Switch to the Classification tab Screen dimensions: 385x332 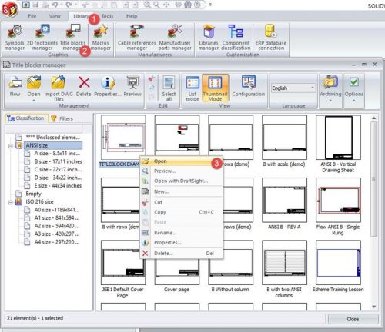(26, 118)
